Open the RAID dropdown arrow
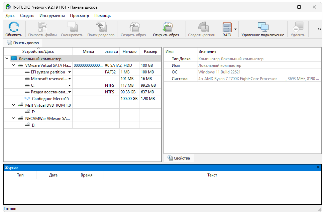The height and width of the screenshot is (214, 324). [235, 29]
